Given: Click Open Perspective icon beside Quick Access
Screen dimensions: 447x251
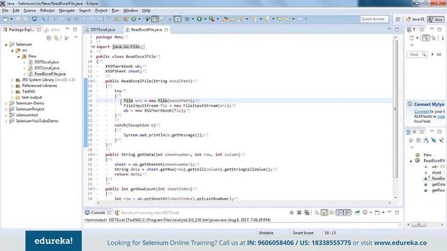Looking at the screenshot, I should [397, 19].
